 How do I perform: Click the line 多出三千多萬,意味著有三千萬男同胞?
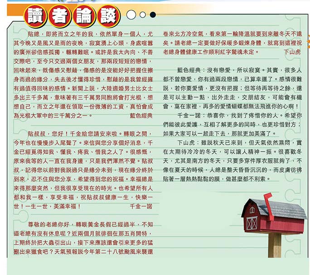tap(83, 98)
